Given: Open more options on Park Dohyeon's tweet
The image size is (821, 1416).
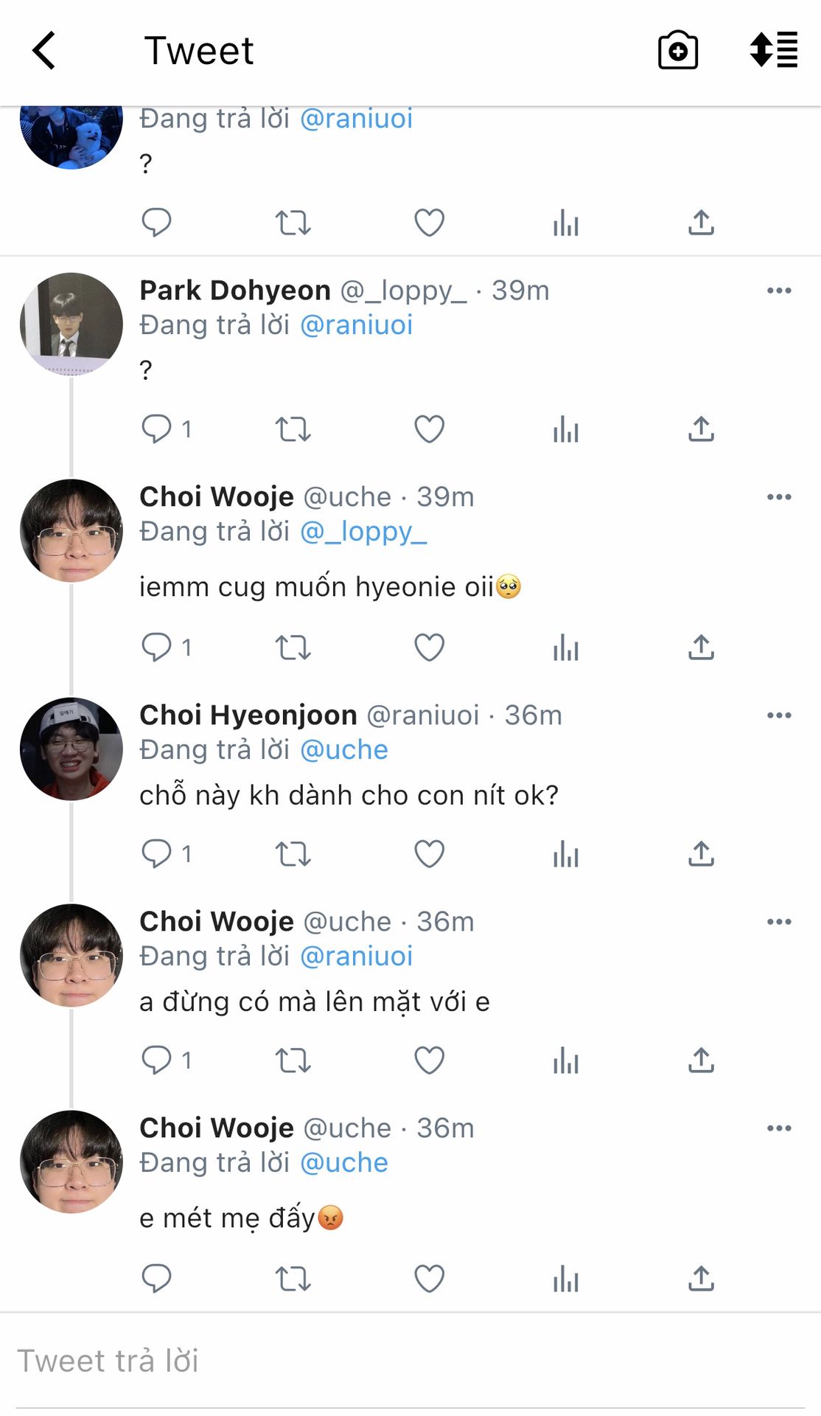Looking at the screenshot, I should click(x=779, y=291).
